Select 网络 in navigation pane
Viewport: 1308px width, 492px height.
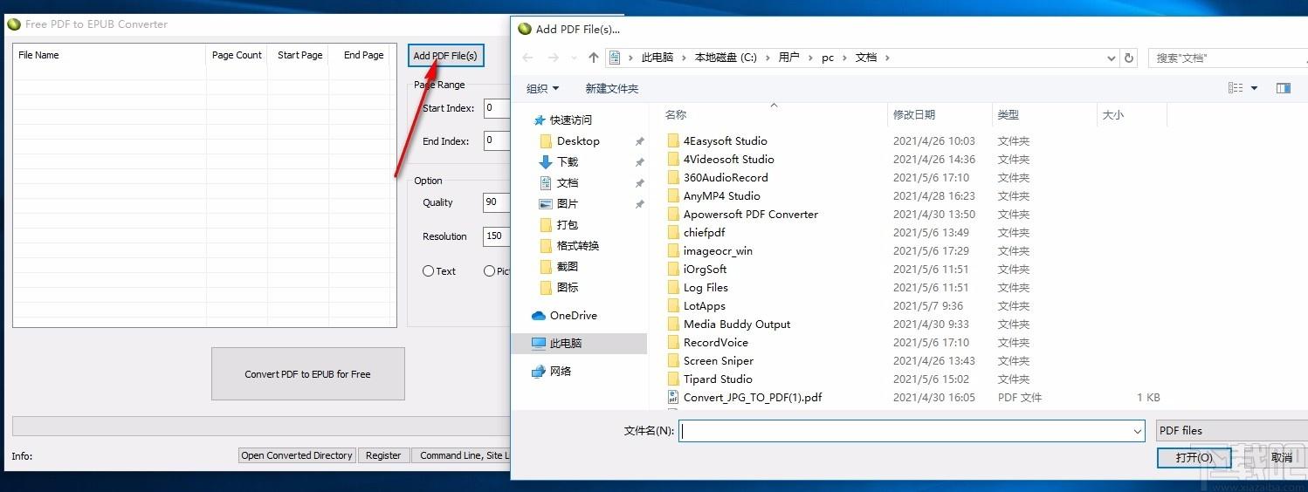[x=561, y=371]
